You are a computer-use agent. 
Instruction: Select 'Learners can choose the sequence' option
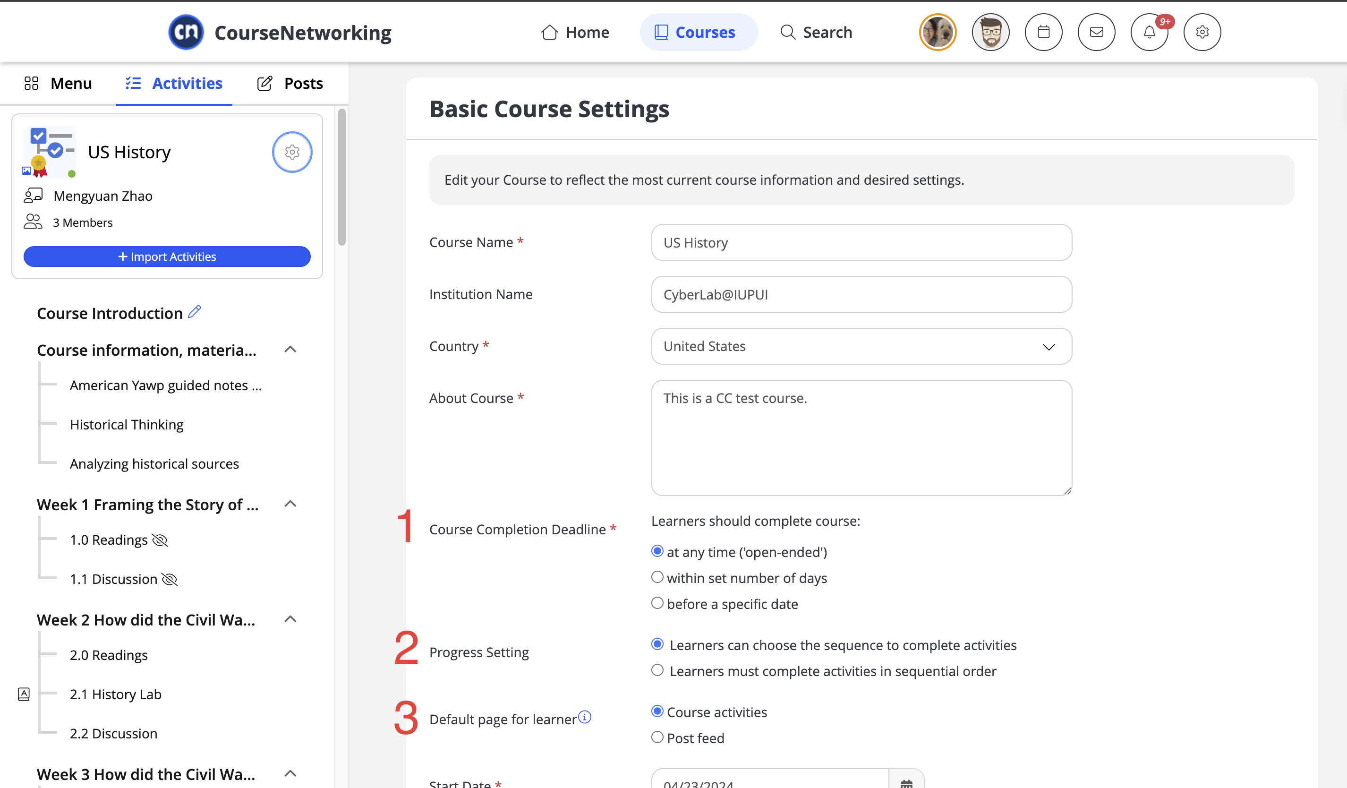pos(657,644)
